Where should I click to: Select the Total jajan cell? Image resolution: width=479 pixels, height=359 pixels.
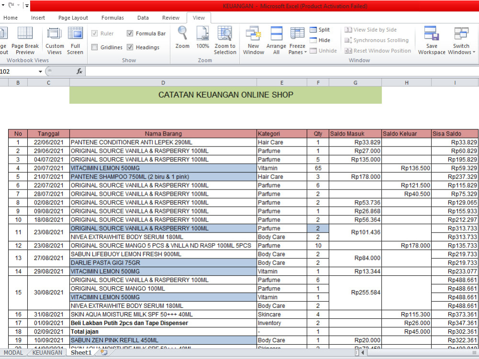tap(163, 332)
